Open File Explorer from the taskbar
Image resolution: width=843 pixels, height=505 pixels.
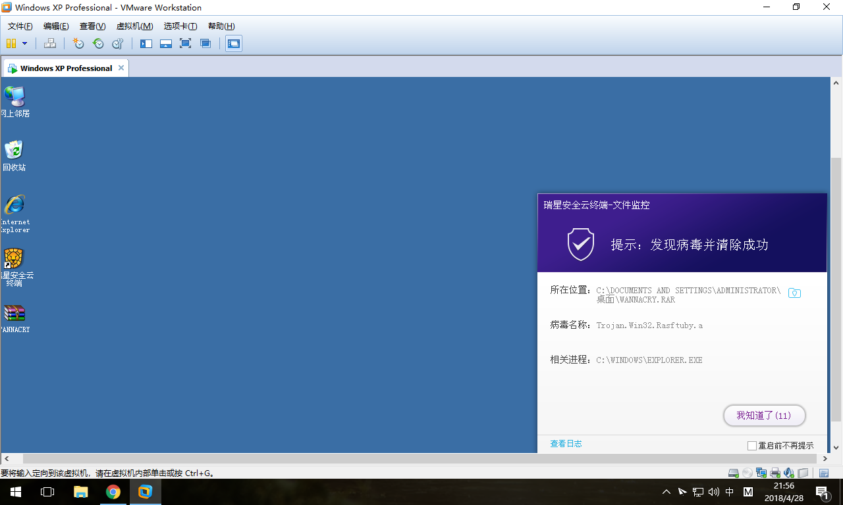[80, 492]
